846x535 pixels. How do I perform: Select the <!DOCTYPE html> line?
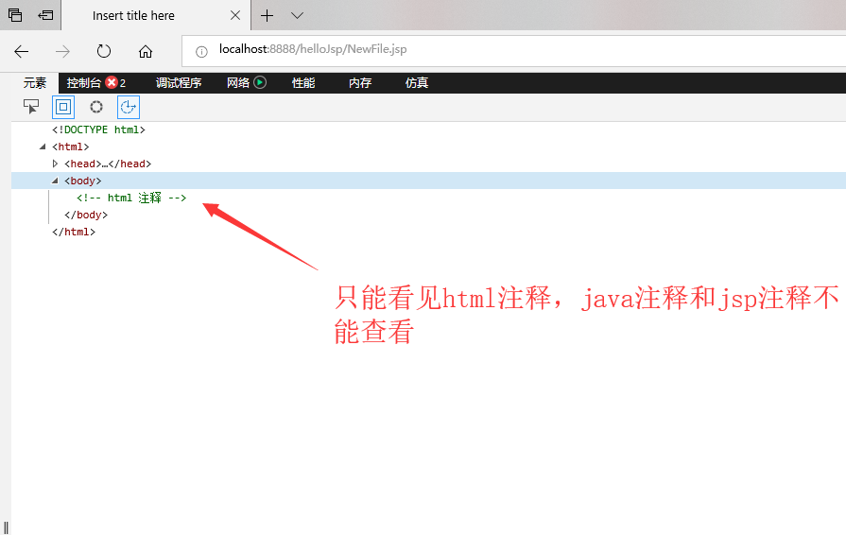click(98, 129)
